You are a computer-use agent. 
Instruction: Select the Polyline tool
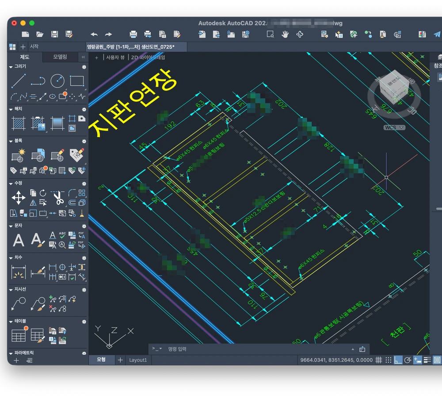coord(38,81)
